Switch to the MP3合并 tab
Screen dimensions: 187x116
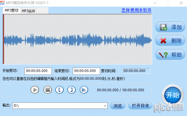(x=28, y=11)
